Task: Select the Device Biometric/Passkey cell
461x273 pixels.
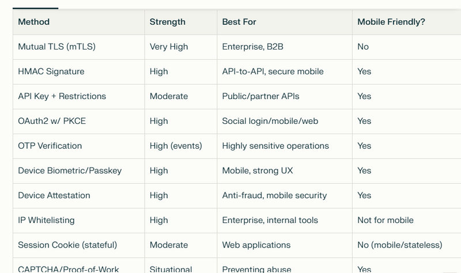Action: coord(70,170)
